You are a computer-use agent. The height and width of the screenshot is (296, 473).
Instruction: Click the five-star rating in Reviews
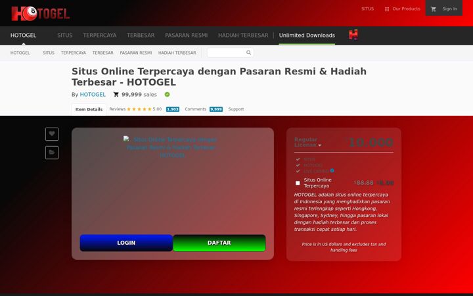pyautogui.click(x=139, y=109)
